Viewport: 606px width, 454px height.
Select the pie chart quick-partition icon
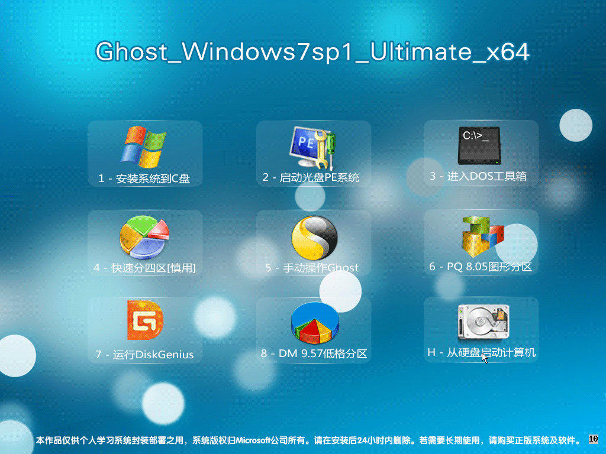point(144,237)
